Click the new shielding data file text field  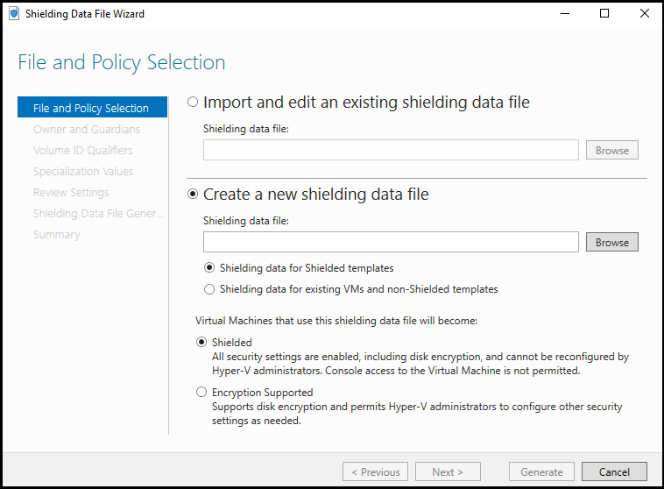point(391,242)
